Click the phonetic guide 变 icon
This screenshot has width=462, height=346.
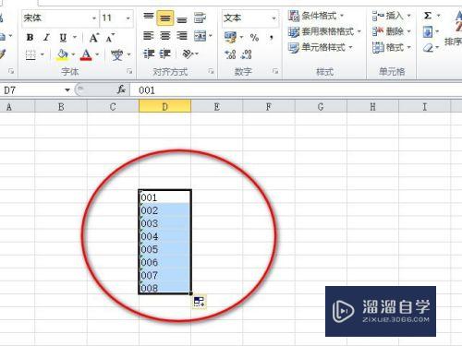pyautogui.click(x=116, y=55)
